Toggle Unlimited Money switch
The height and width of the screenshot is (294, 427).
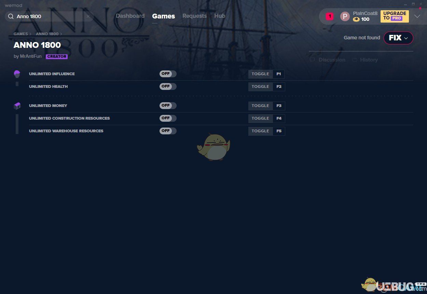pos(168,106)
